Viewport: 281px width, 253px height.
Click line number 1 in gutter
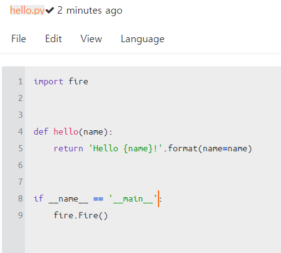(x=21, y=81)
